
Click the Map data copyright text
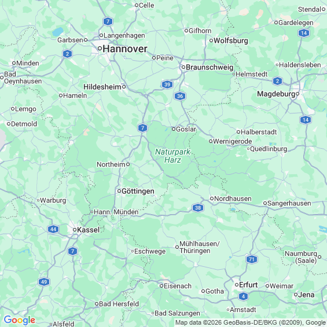pos(251,322)
